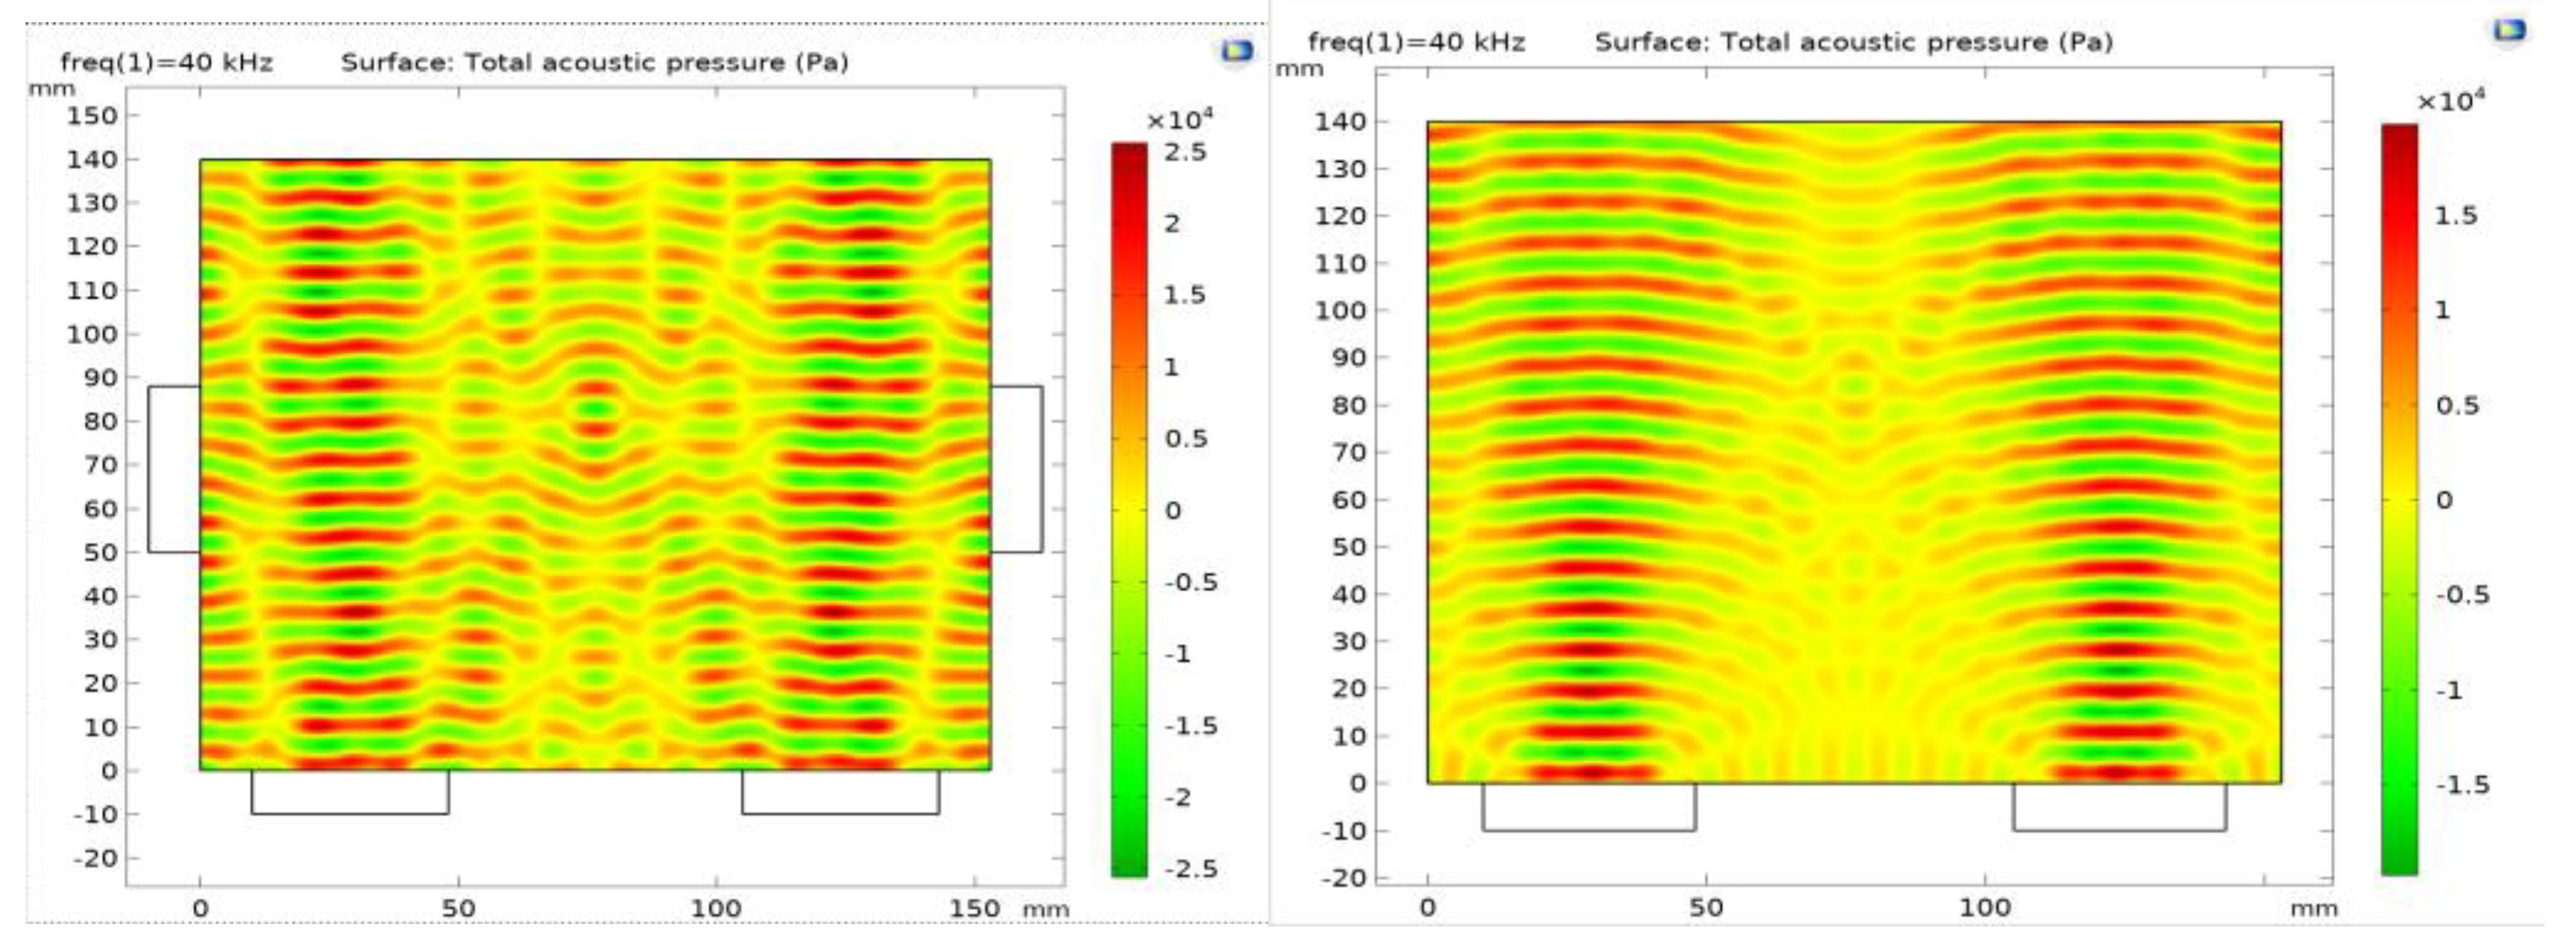Select right-side transducer rectangle on left plot
Viewport: 2552px width, 938px height.
tap(1016, 468)
